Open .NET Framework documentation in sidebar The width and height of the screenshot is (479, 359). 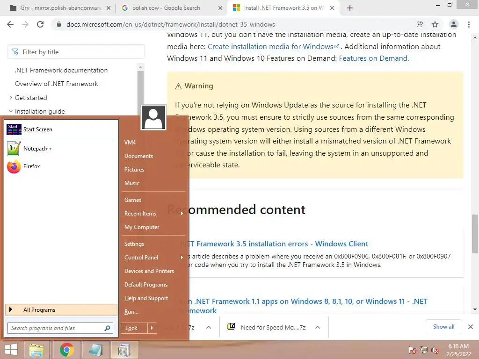[61, 70]
